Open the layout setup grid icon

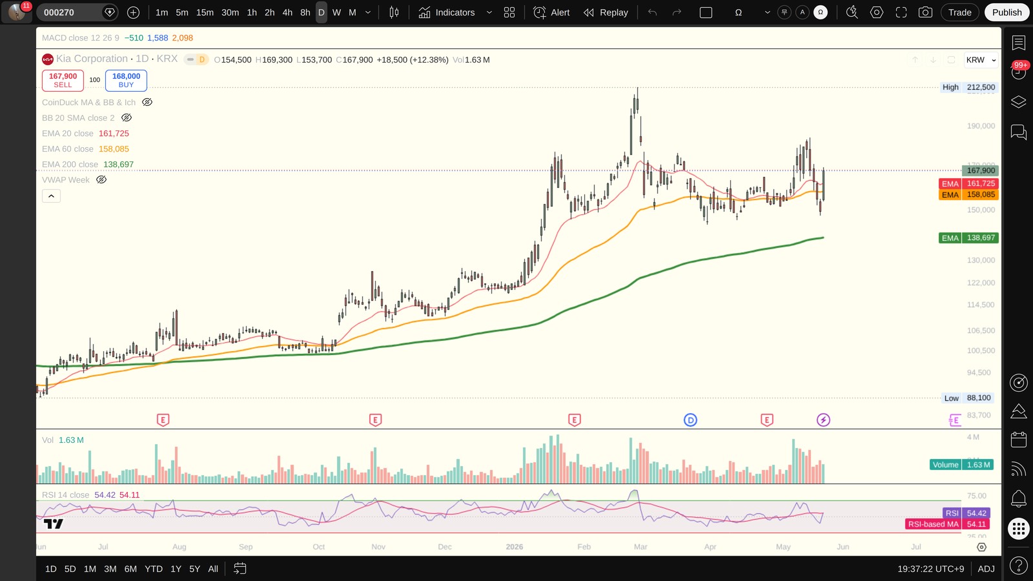click(509, 12)
